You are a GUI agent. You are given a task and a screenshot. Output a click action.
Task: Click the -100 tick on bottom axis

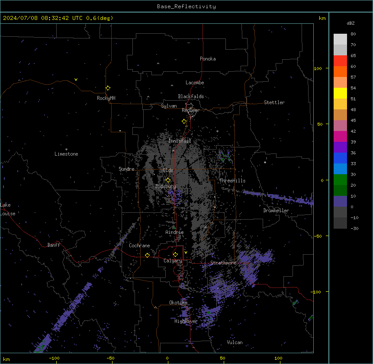pyautogui.click(x=54, y=358)
